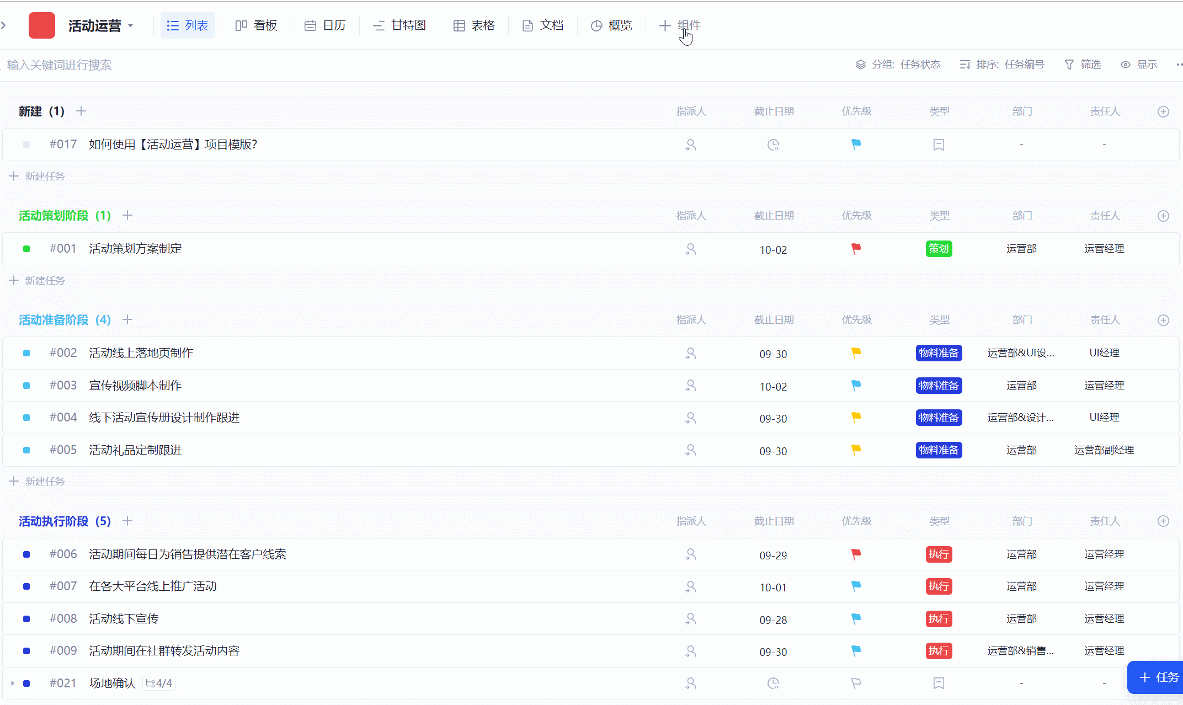This screenshot has width=1183, height=705.
Task: Toggle status square of task #007
Action: pyautogui.click(x=26, y=586)
